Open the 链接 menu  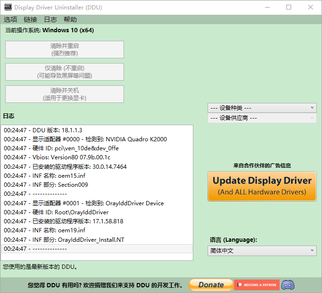click(30, 19)
